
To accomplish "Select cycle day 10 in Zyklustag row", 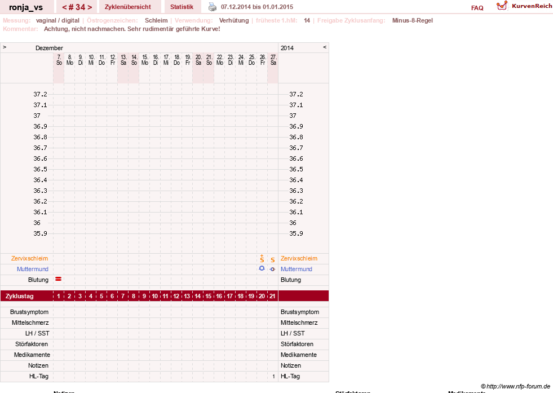I will tap(155, 296).
